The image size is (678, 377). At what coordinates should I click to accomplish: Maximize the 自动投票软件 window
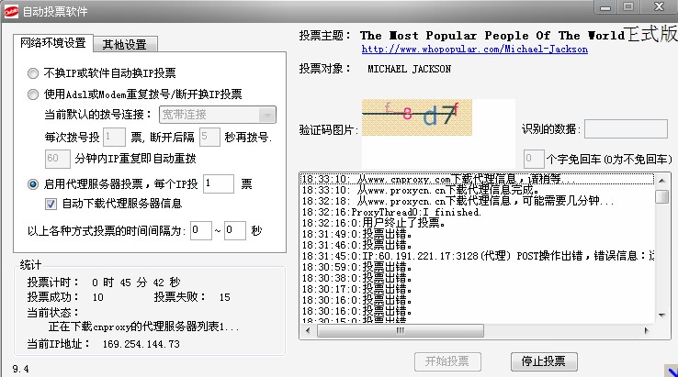[628, 7]
